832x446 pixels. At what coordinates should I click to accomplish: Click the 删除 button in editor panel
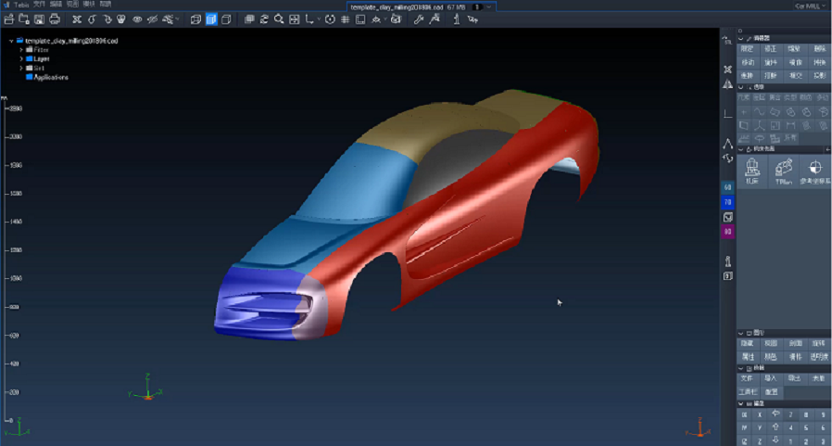click(x=820, y=49)
